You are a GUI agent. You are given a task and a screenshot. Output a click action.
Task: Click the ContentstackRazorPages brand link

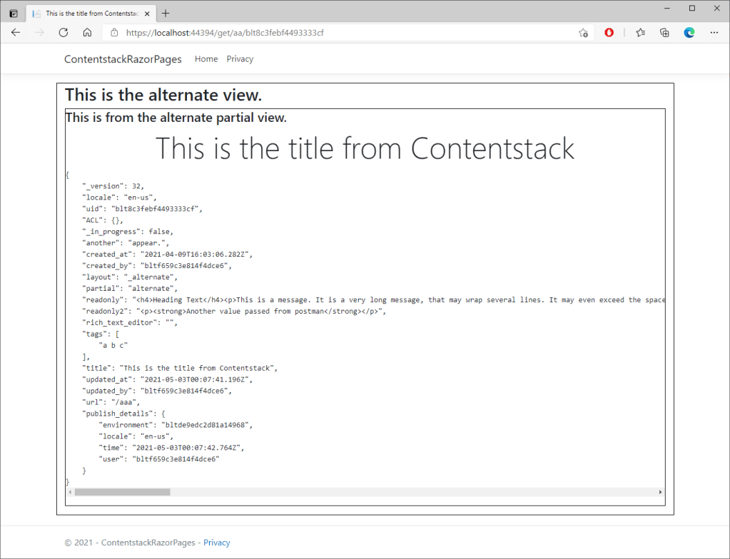click(123, 59)
